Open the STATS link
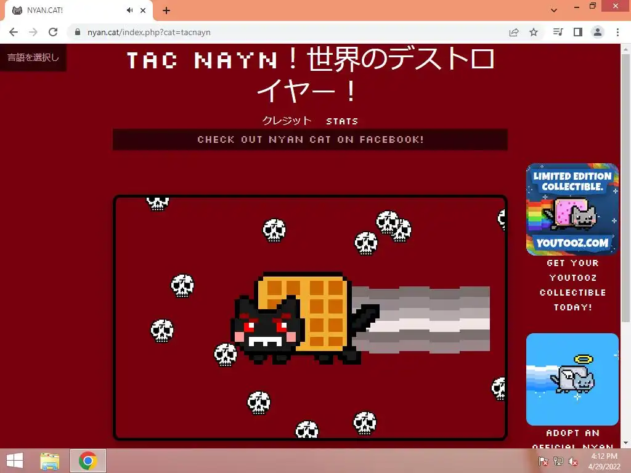This screenshot has width=631, height=473. [341, 121]
